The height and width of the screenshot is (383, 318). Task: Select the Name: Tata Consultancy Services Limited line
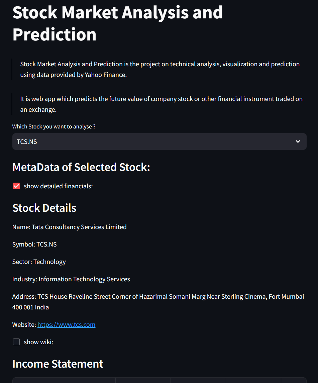pyautogui.click(x=69, y=227)
